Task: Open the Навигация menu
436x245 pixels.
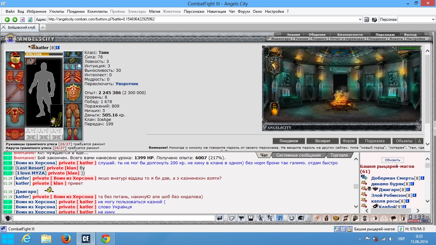Action: (x=216, y=11)
